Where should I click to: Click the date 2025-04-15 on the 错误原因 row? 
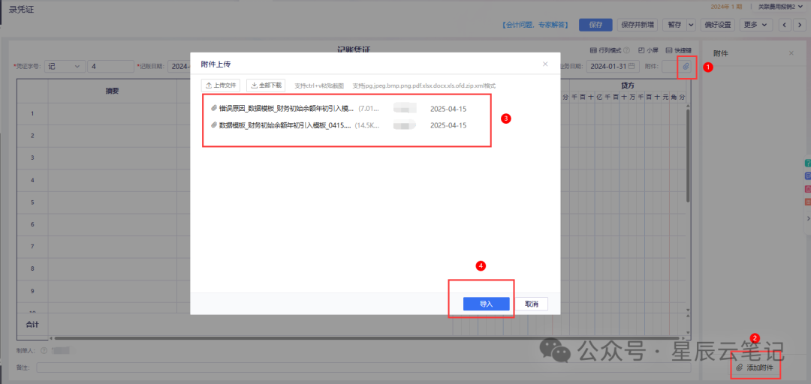(x=448, y=109)
